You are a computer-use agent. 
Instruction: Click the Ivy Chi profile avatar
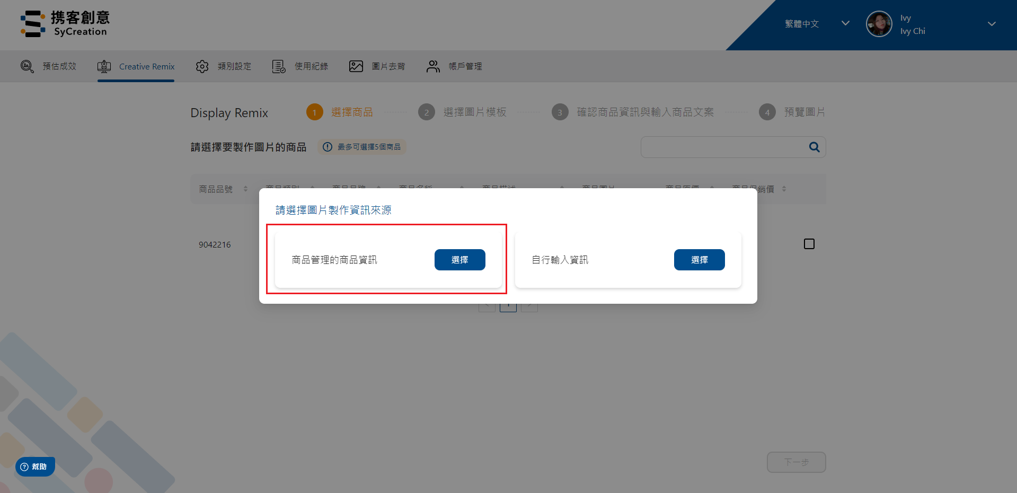879,24
